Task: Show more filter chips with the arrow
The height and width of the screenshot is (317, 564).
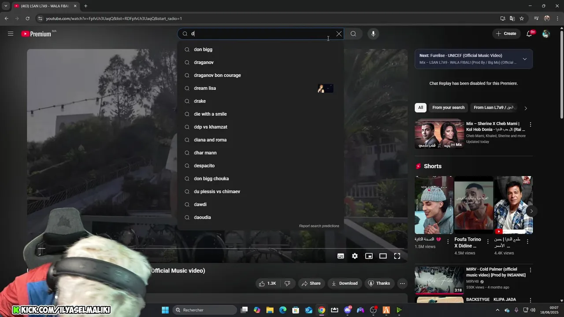Action: 525,108
